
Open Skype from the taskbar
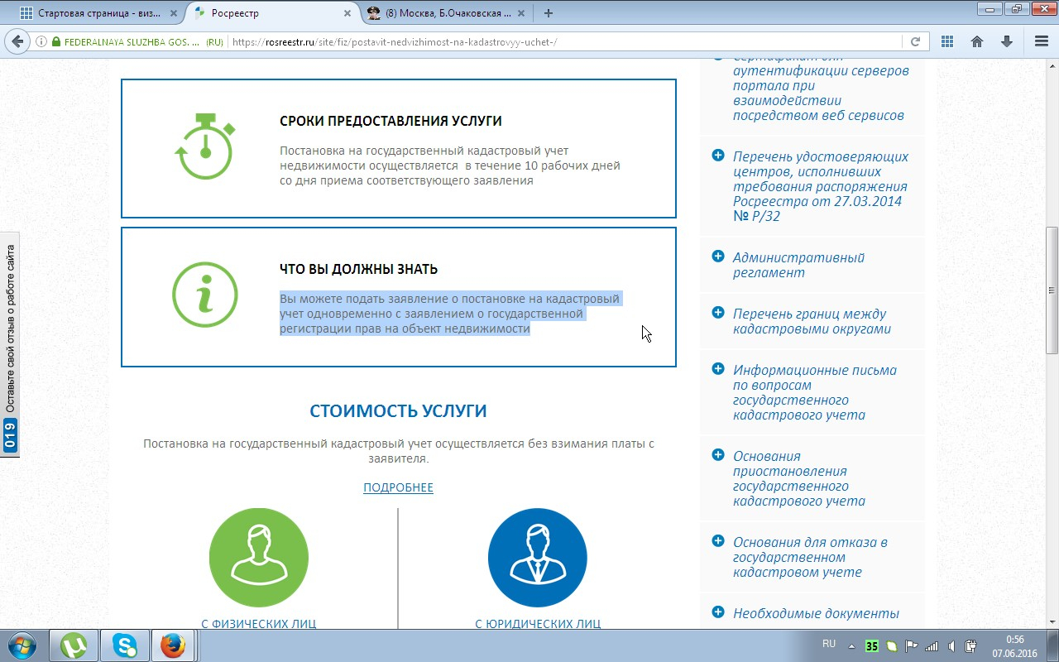pos(124,645)
